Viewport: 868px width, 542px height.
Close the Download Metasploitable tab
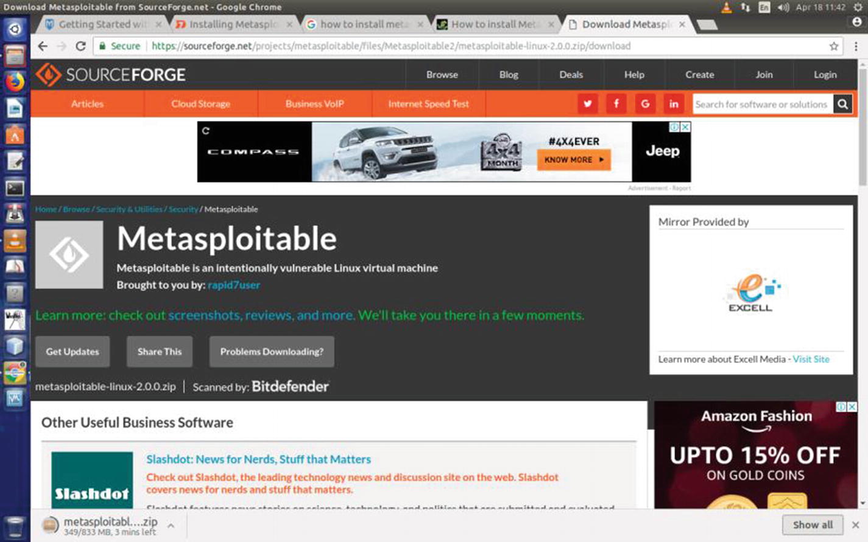[682, 24]
